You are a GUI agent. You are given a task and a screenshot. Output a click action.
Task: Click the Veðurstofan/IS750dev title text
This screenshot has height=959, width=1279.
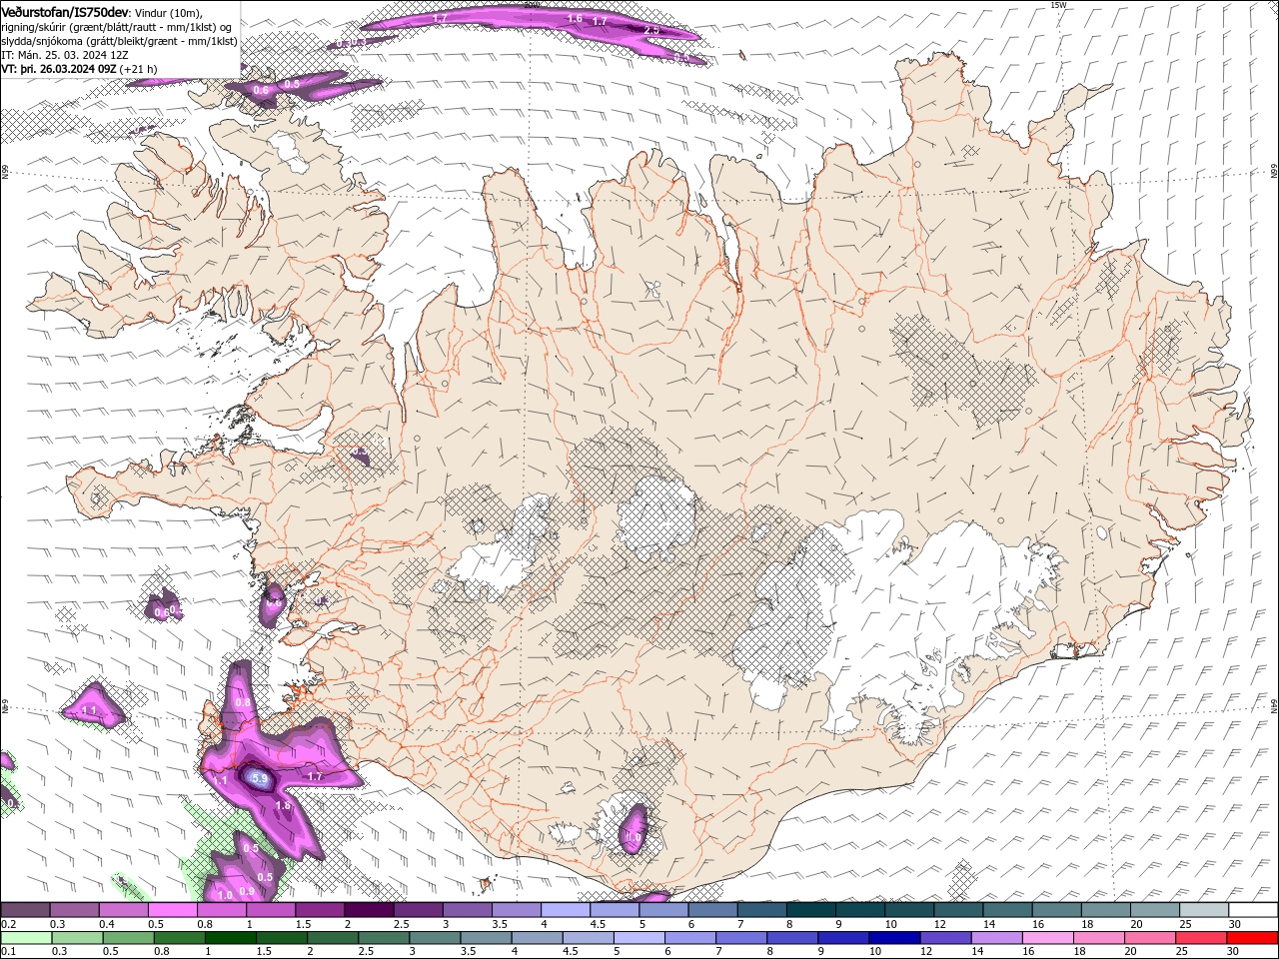pos(65,11)
